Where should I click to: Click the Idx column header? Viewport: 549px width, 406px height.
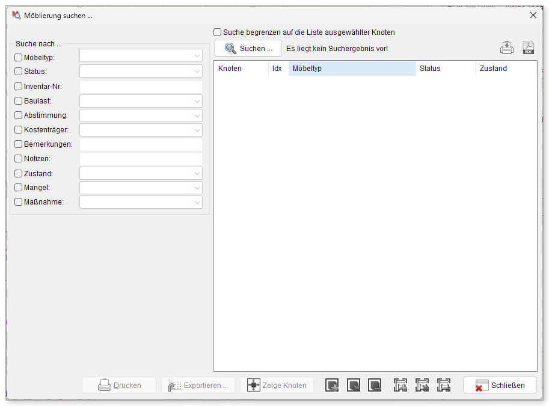[x=278, y=69]
